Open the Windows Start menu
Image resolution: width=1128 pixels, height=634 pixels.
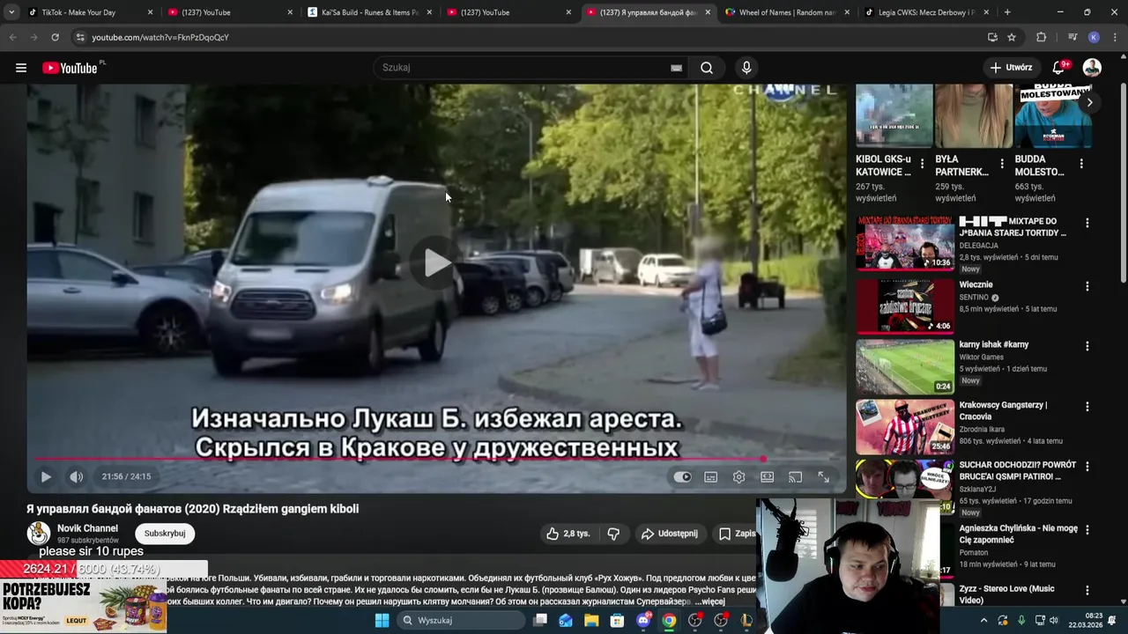(x=382, y=620)
